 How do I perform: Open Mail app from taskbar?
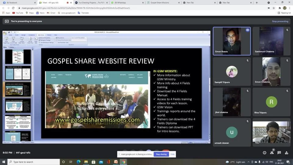coord(101,162)
